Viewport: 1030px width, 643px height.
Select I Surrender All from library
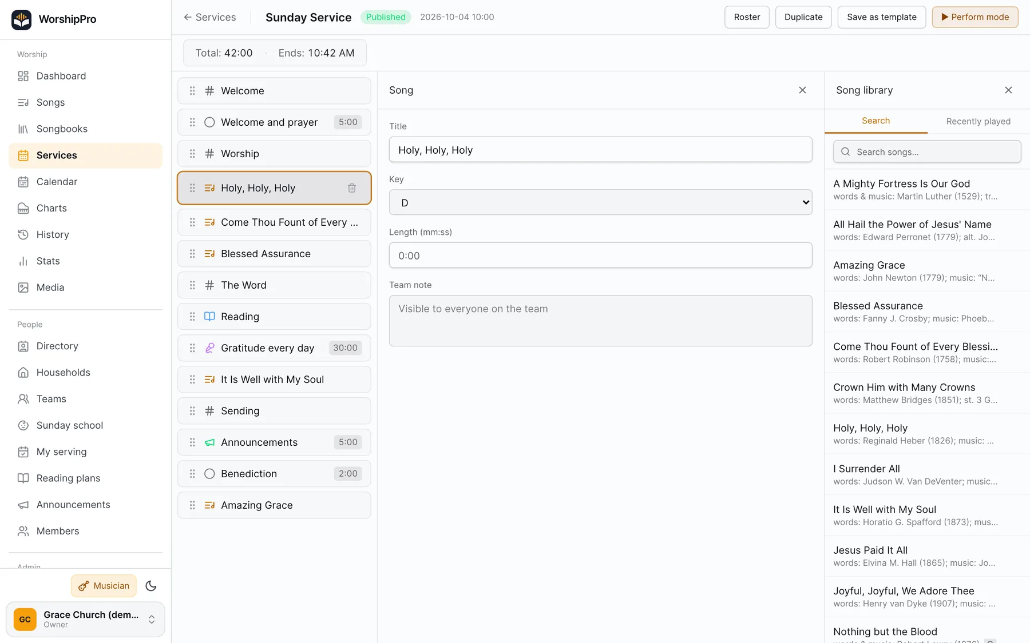927,475
